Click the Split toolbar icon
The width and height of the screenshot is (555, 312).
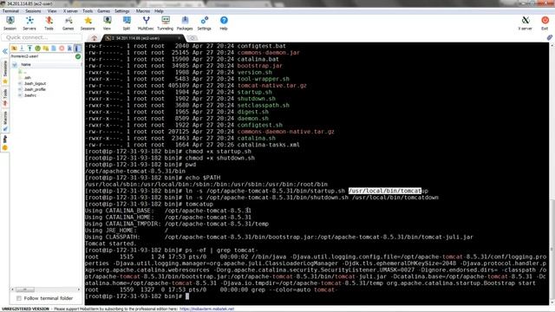click(x=127, y=23)
